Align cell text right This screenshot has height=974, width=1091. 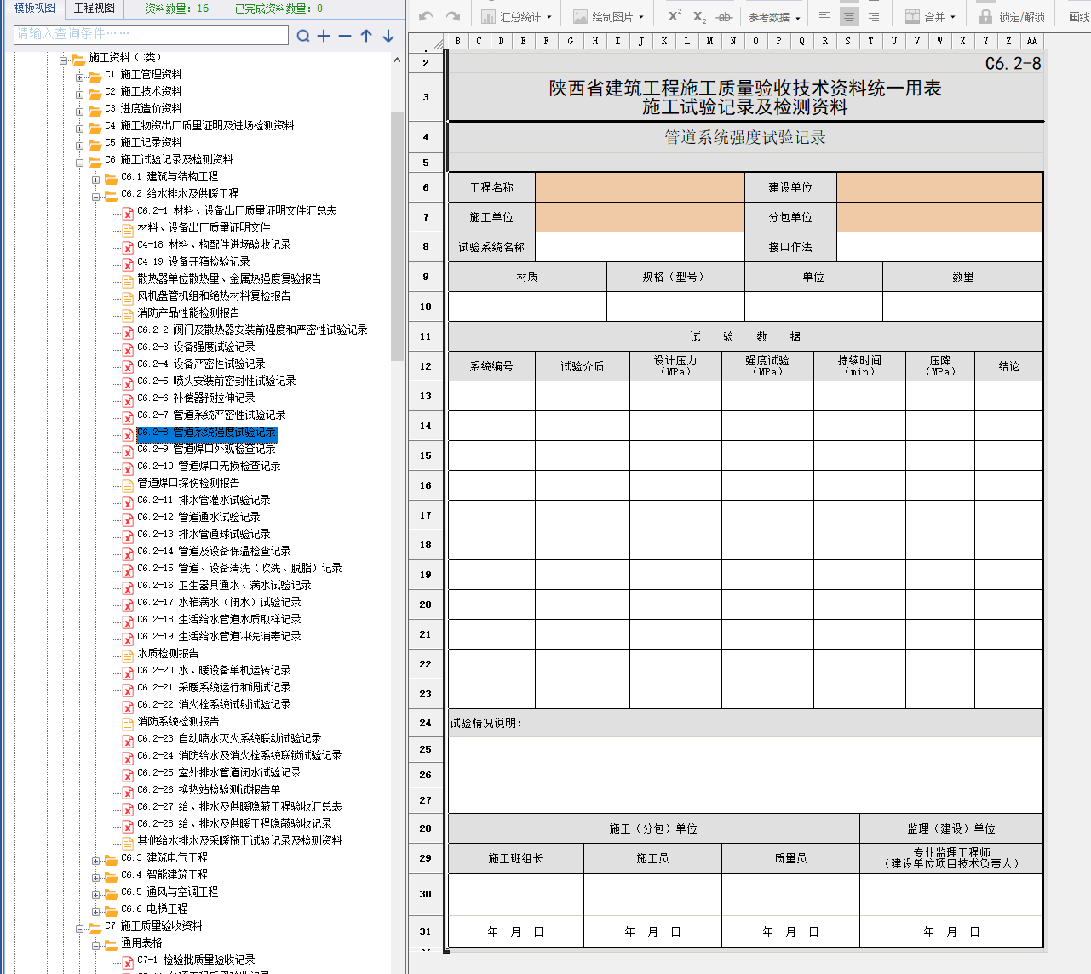(x=874, y=16)
